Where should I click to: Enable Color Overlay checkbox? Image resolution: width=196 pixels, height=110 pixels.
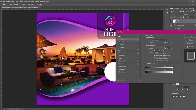(x=118, y=61)
